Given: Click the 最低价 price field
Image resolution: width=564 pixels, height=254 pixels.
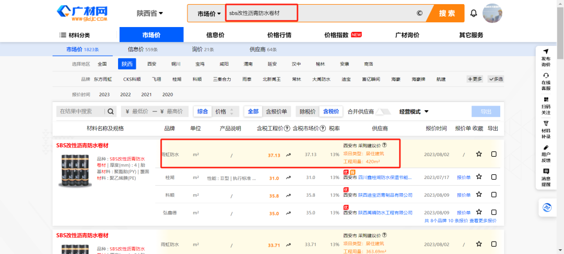Looking at the screenshot, I should click(x=140, y=111).
